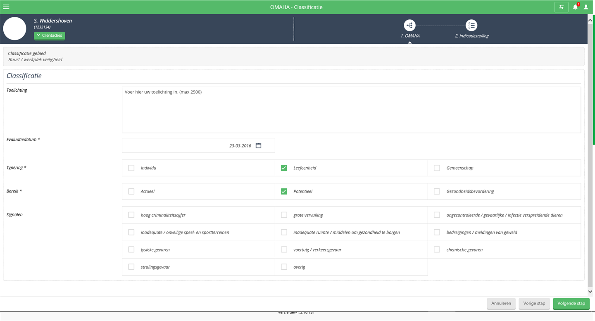Click the switch arrows icon button
Screen dimensions: 595x321
point(562,7)
